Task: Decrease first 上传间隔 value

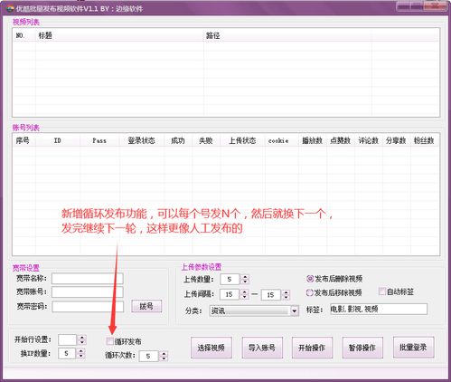Action: (245, 297)
